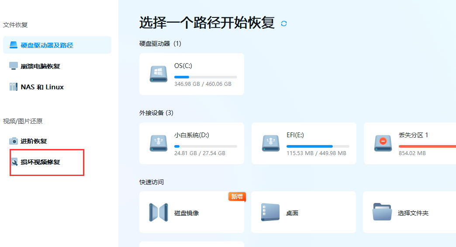456x247 pixels.
Task: Click the 桌面 desktop icon
Action: [270, 213]
